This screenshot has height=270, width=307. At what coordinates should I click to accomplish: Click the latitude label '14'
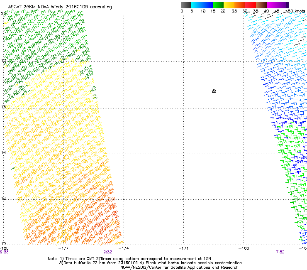(3, 152)
